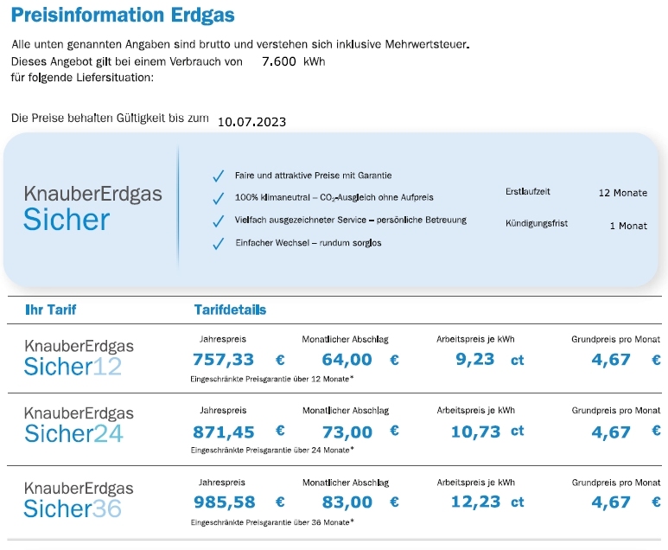Select text 'Faire und attraktive Preise mit Garantie'
This screenshot has width=668, height=550.
point(313,176)
